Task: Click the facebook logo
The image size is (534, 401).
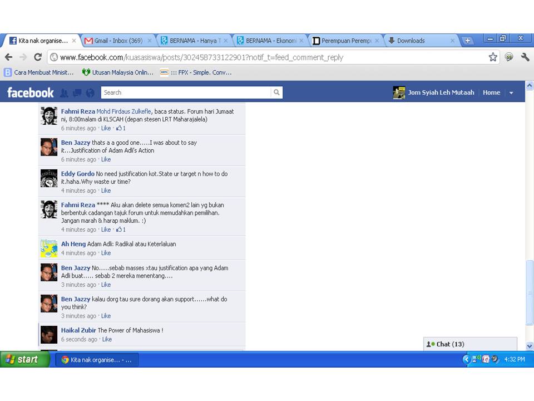Action: click(31, 93)
